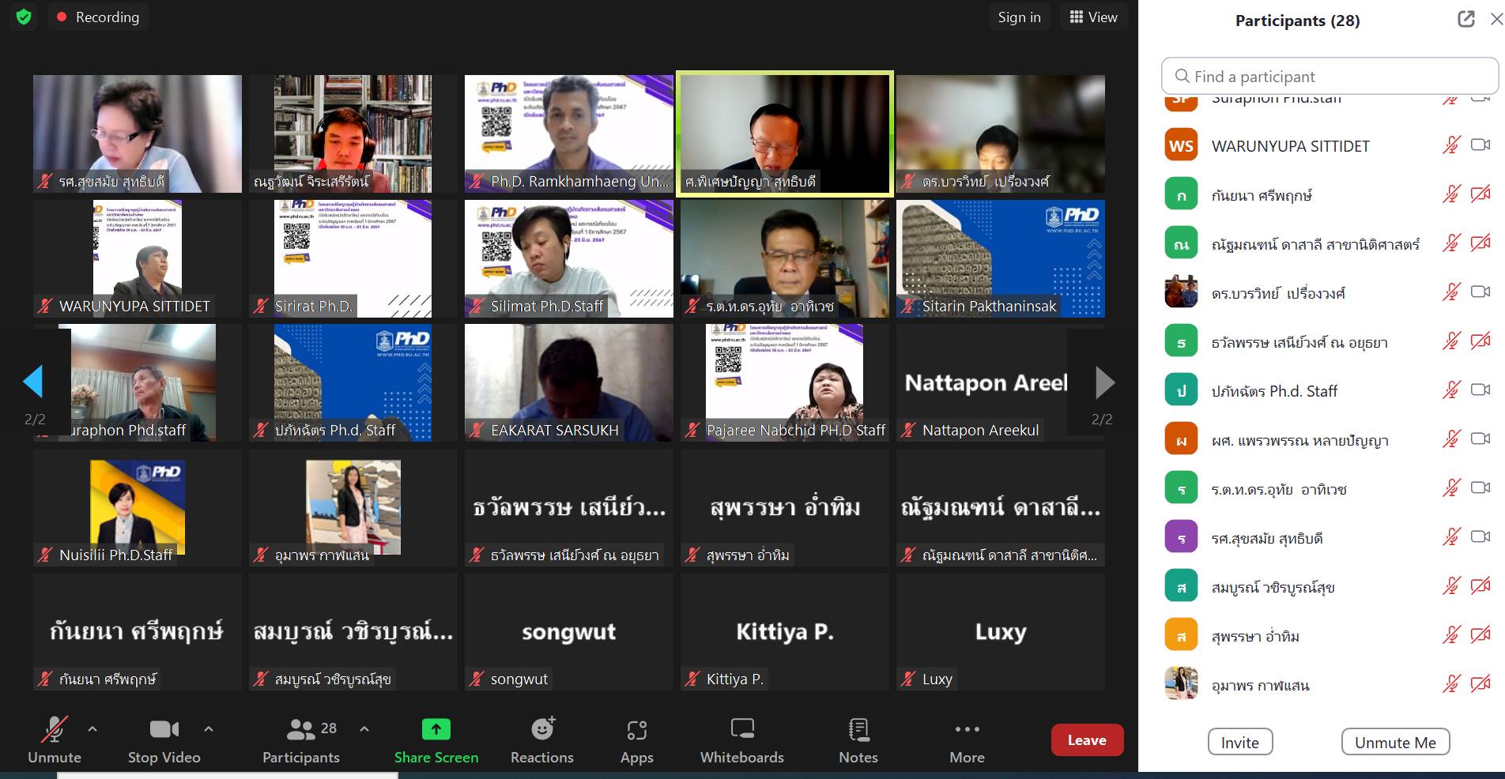The image size is (1505, 779).
Task: Click in the Find a participant field
Action: tap(1330, 76)
